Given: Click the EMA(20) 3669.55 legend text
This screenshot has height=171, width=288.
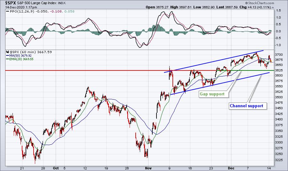Looking at the screenshot, I should coord(21,59).
